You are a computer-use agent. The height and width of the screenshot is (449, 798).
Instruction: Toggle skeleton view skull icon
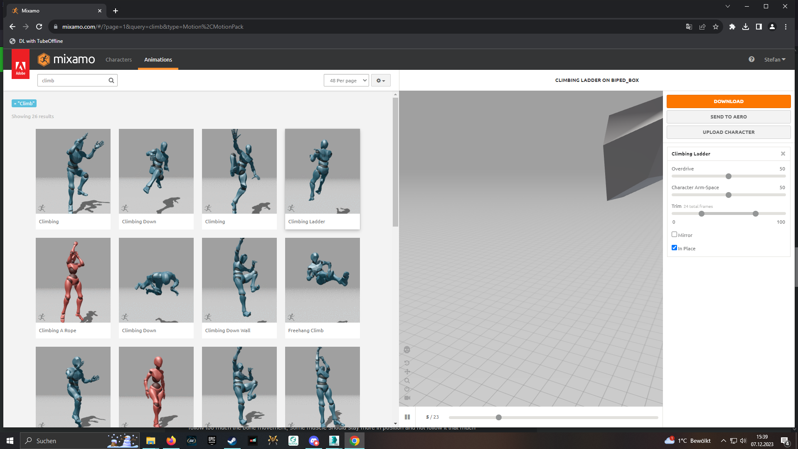[x=407, y=350]
